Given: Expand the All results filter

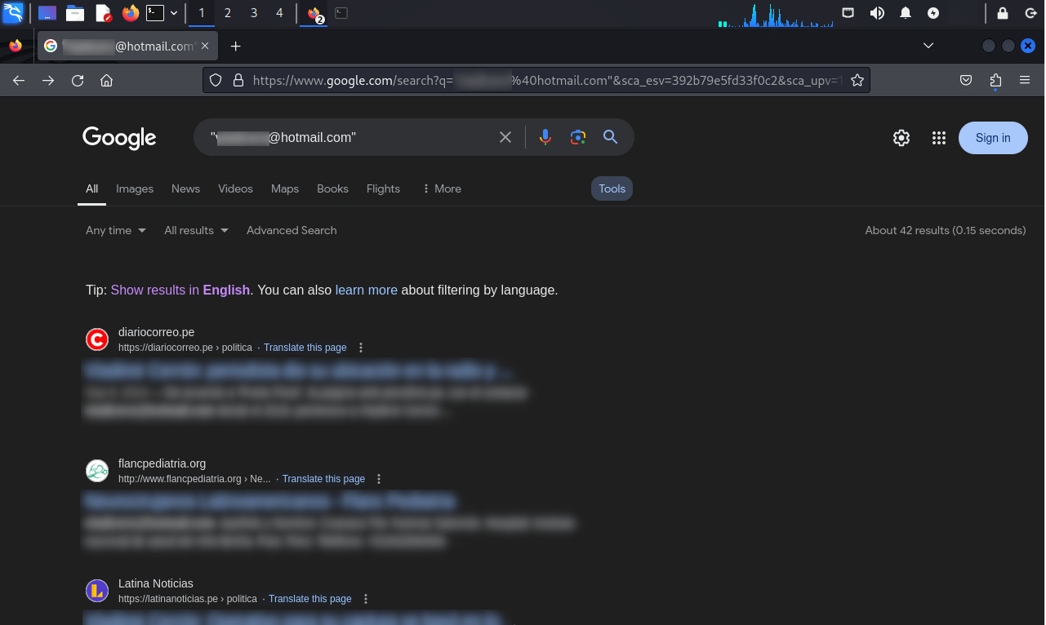Looking at the screenshot, I should tap(196, 230).
